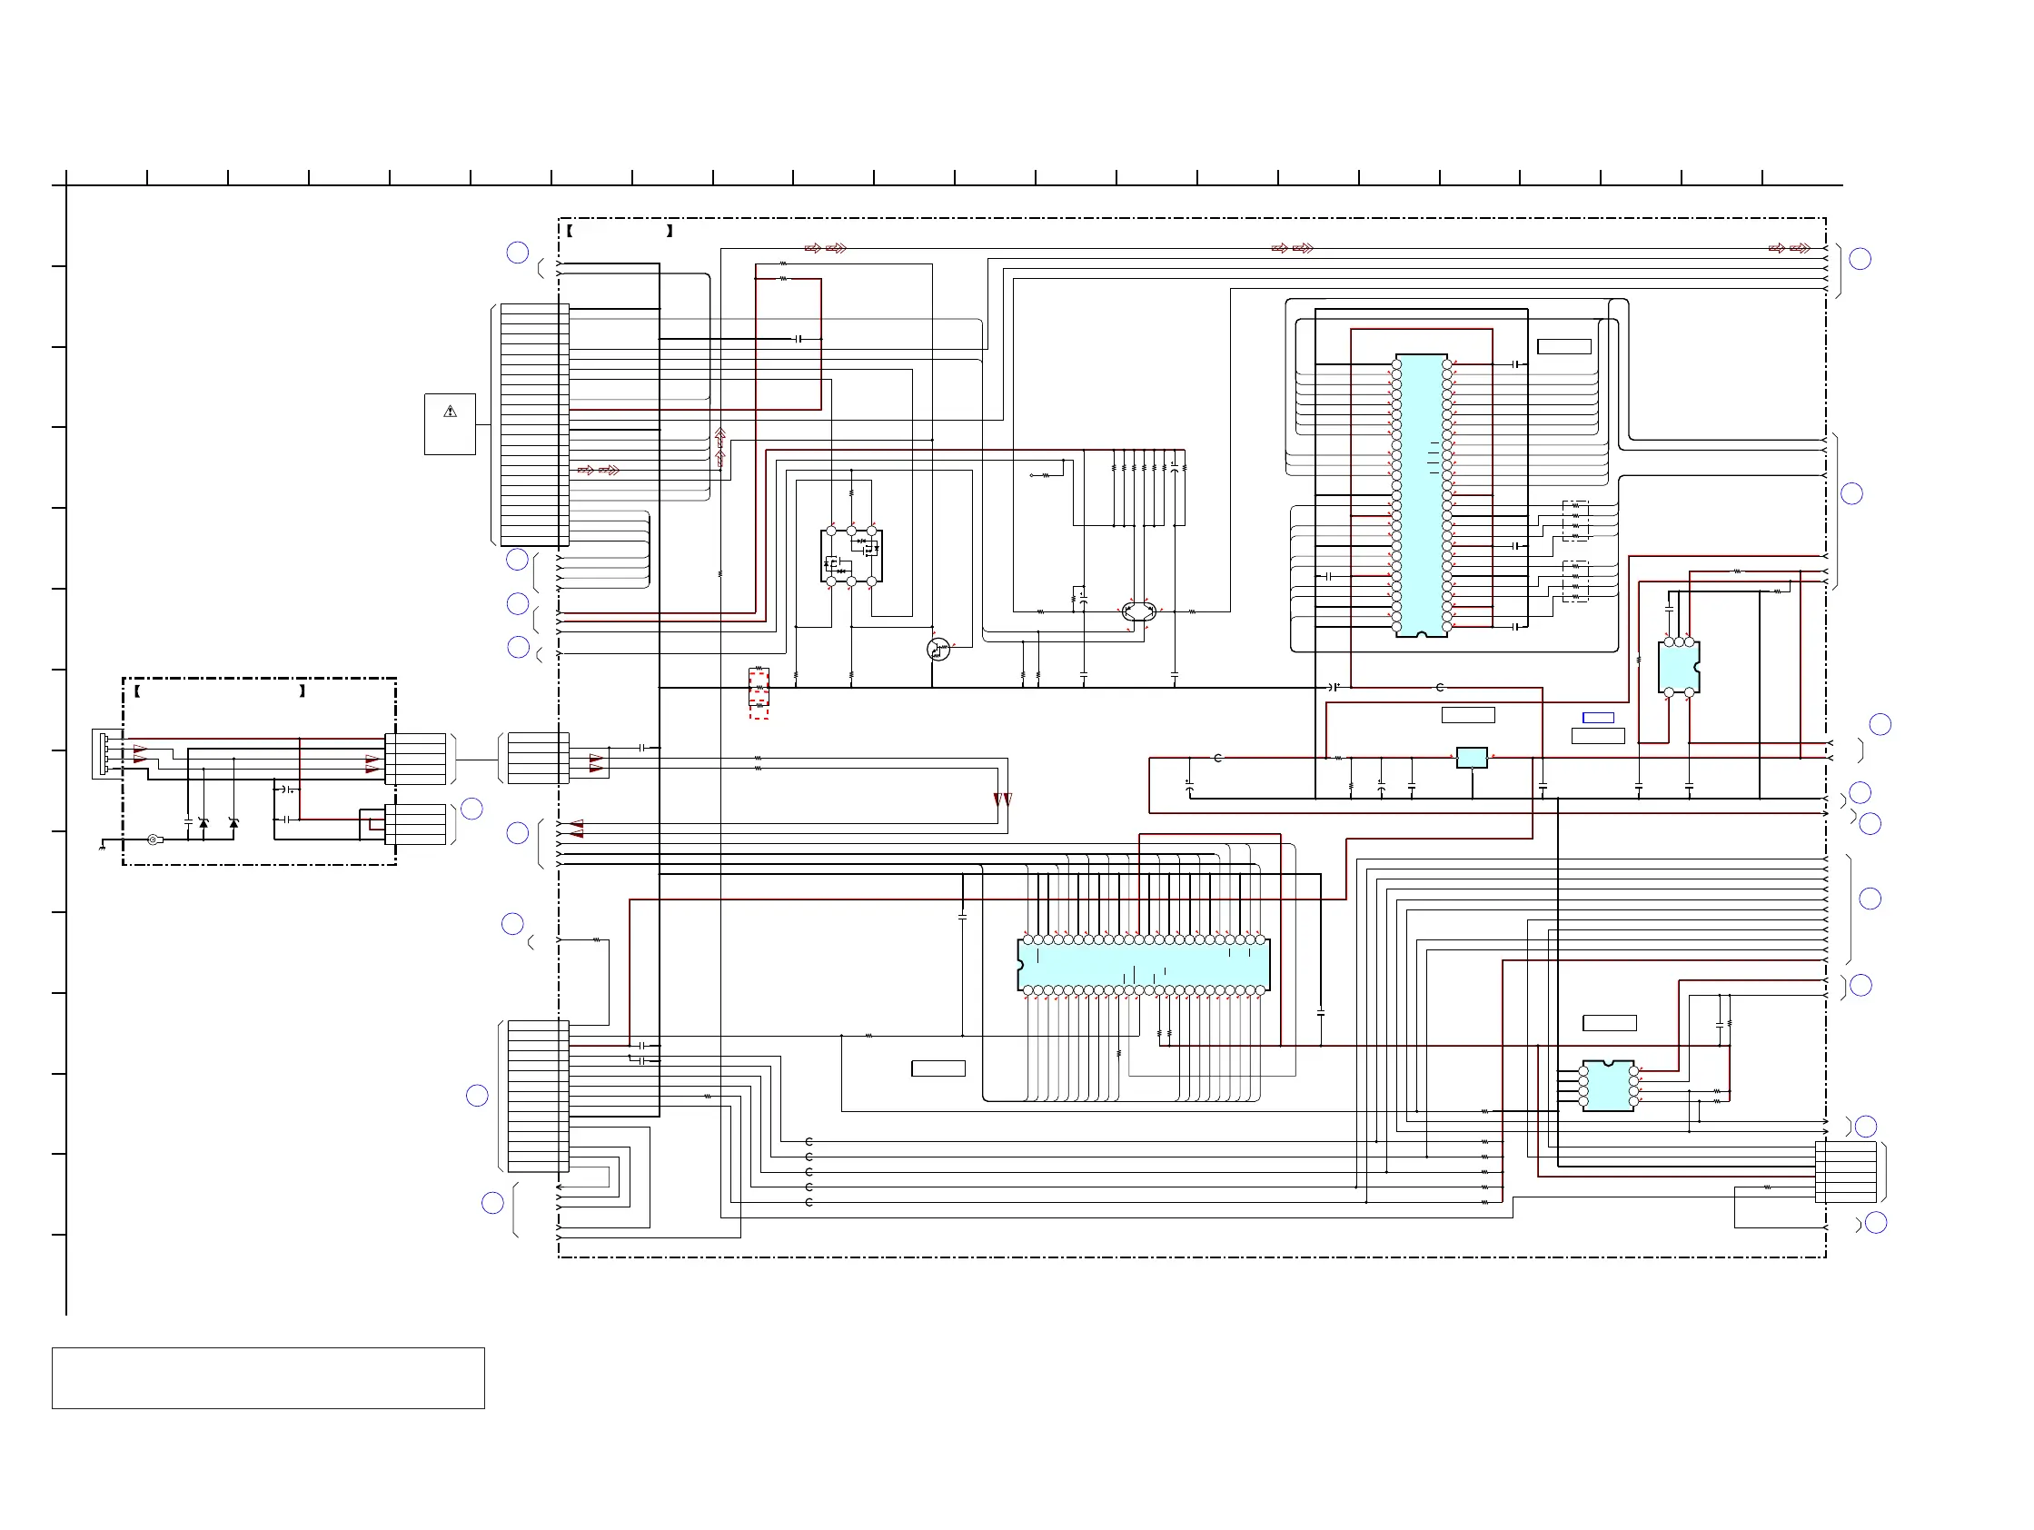Select the small blue outlined rectangle

1598,718
